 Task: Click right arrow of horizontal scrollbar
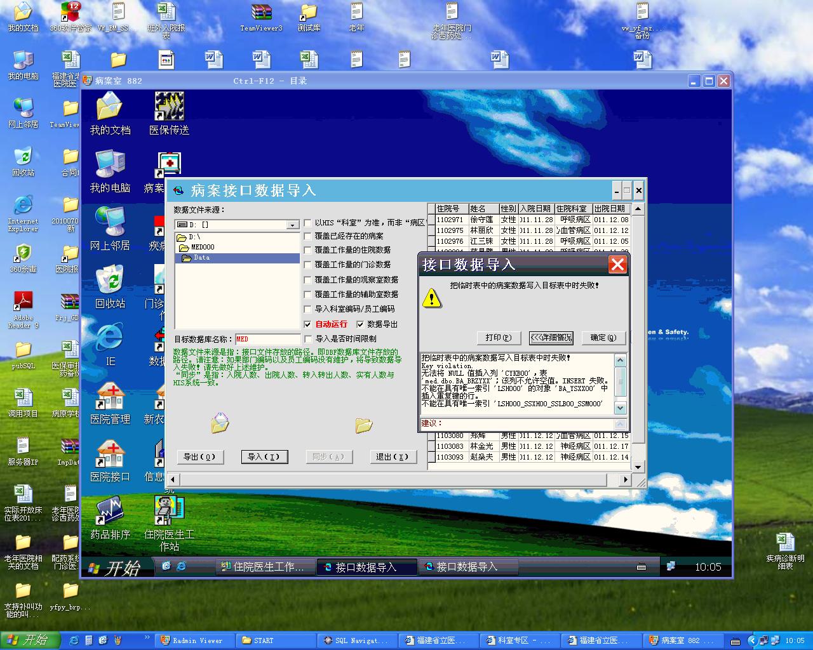[626, 480]
